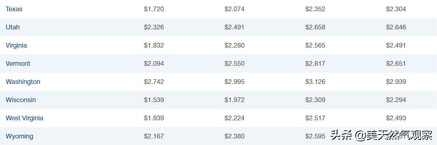Select Virginia price $2.565
437x145 pixels.
(x=315, y=45)
